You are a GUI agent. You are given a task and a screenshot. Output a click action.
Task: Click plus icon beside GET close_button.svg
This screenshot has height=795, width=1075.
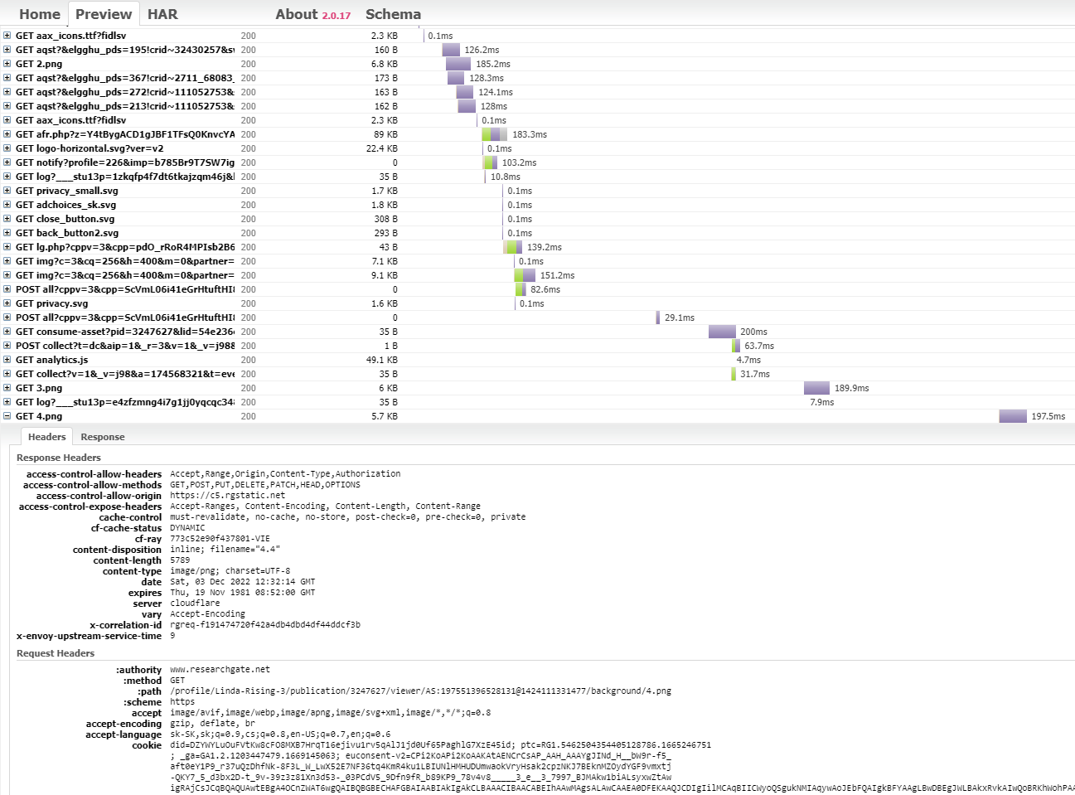(7, 219)
